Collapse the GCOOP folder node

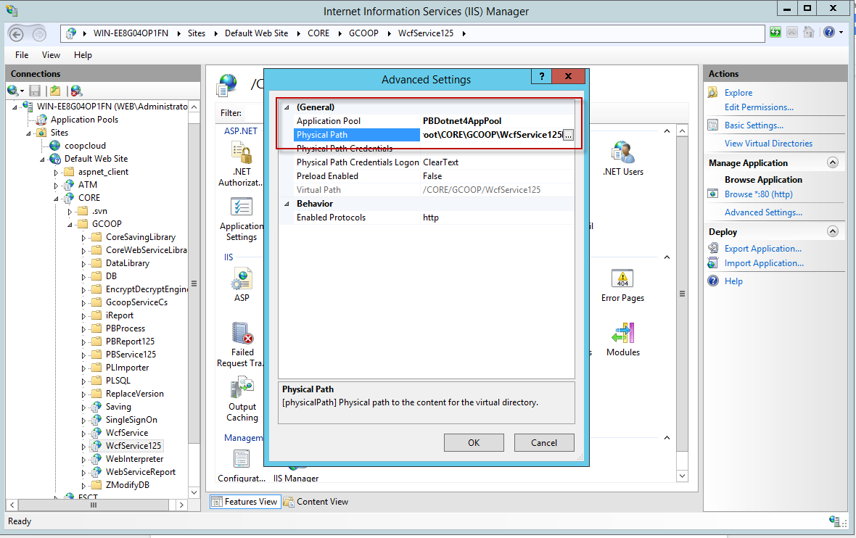pos(70,224)
